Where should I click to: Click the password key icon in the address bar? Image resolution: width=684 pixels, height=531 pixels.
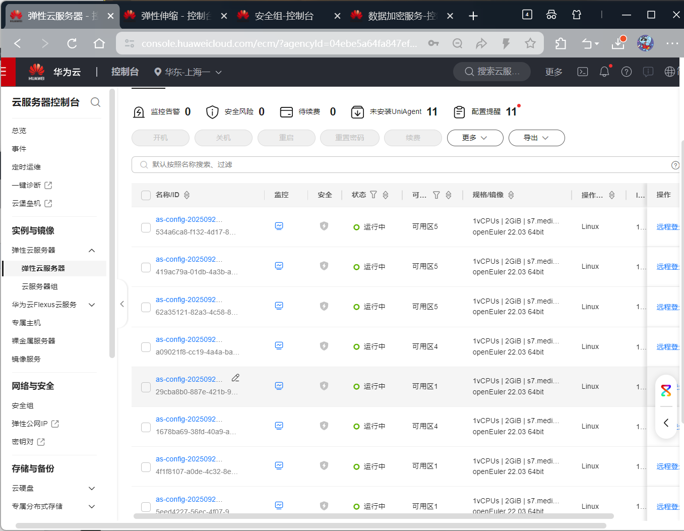click(433, 43)
